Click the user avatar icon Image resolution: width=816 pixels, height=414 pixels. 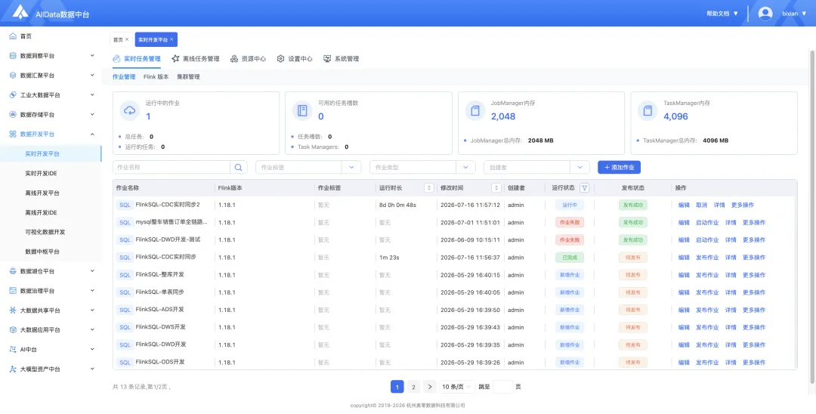point(765,14)
